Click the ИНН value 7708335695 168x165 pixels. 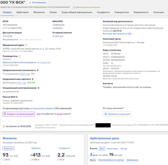click(x=58, y=25)
